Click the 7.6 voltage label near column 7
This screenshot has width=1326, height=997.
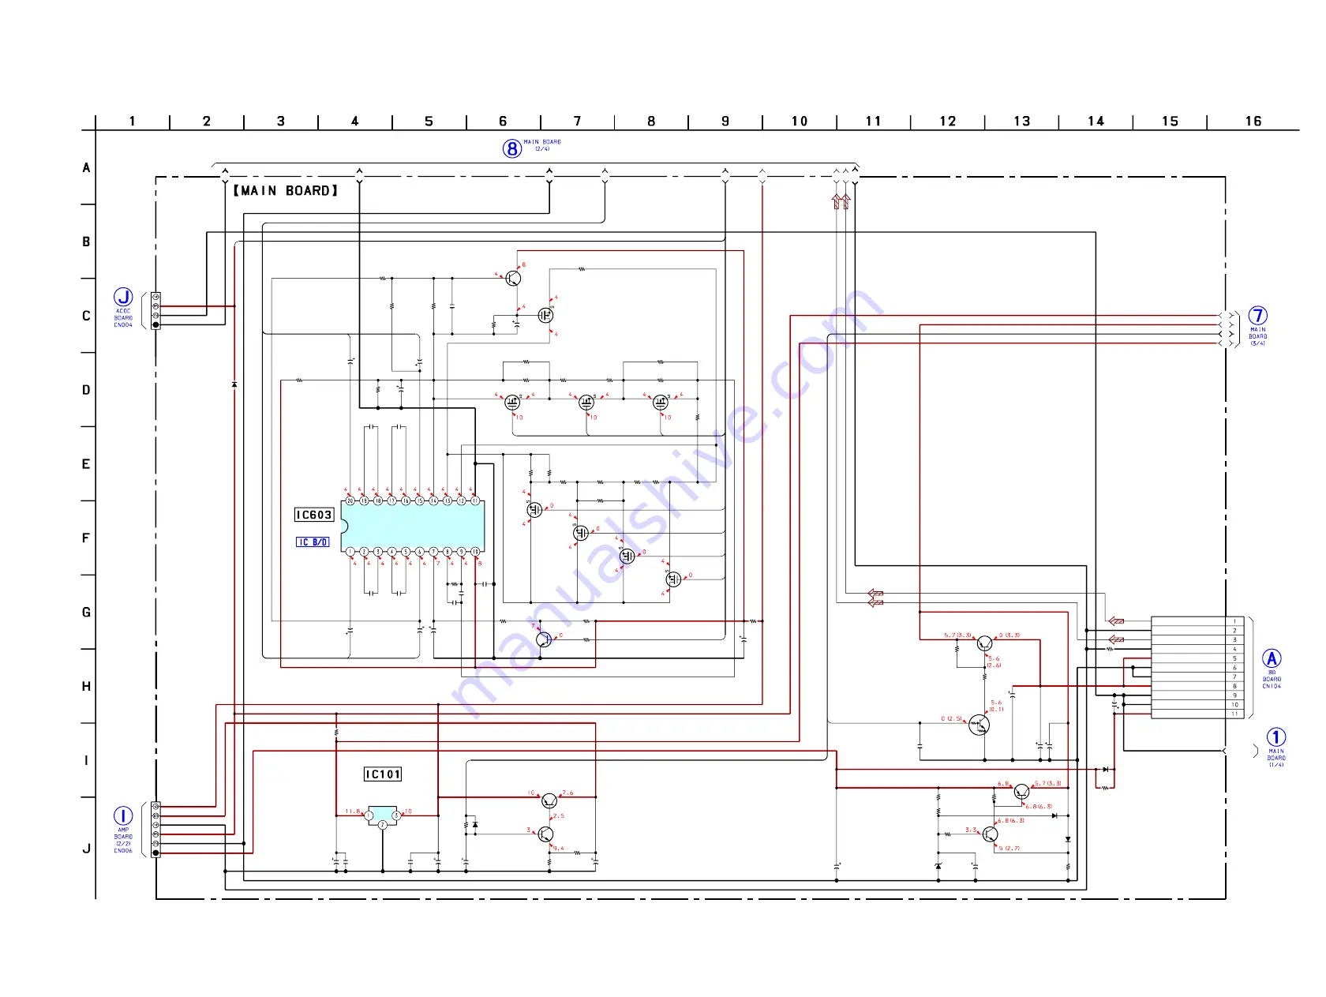point(568,793)
